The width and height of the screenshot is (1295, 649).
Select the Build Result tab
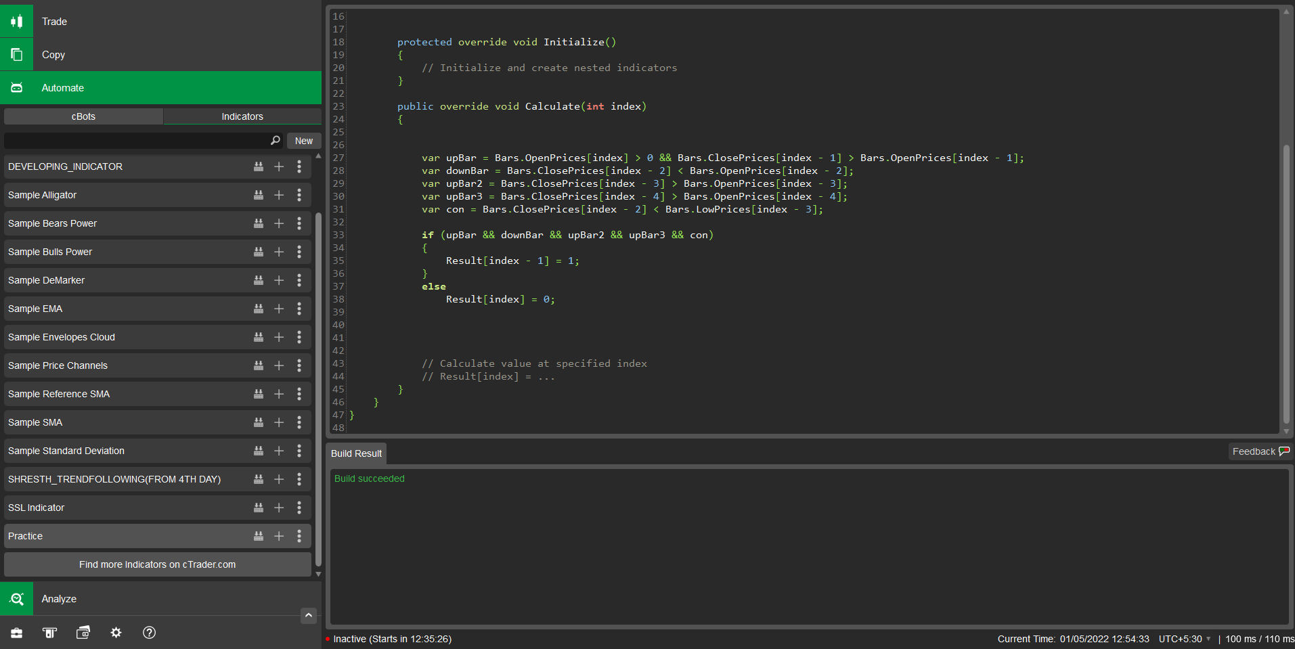point(356,453)
